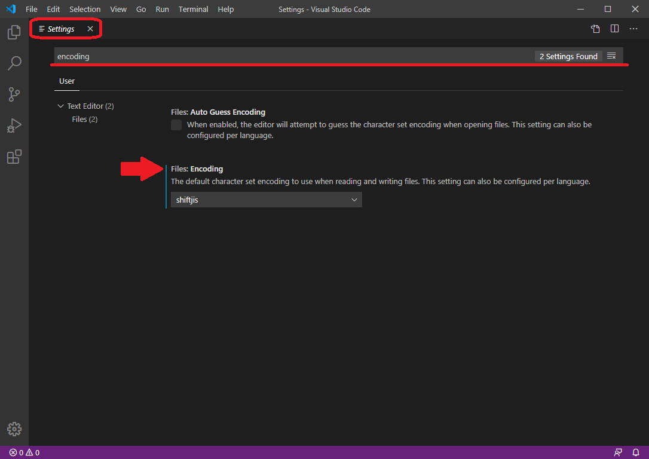649x459 pixels.
Task: Show errors and warnings in status bar
Action: (25, 452)
